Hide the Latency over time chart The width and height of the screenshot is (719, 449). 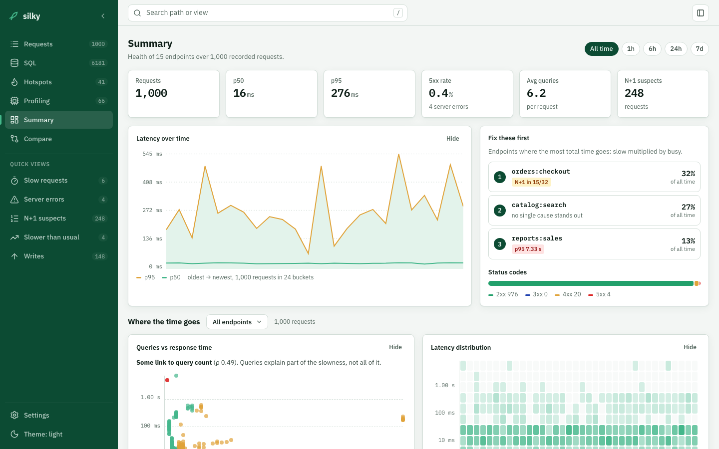[453, 139]
